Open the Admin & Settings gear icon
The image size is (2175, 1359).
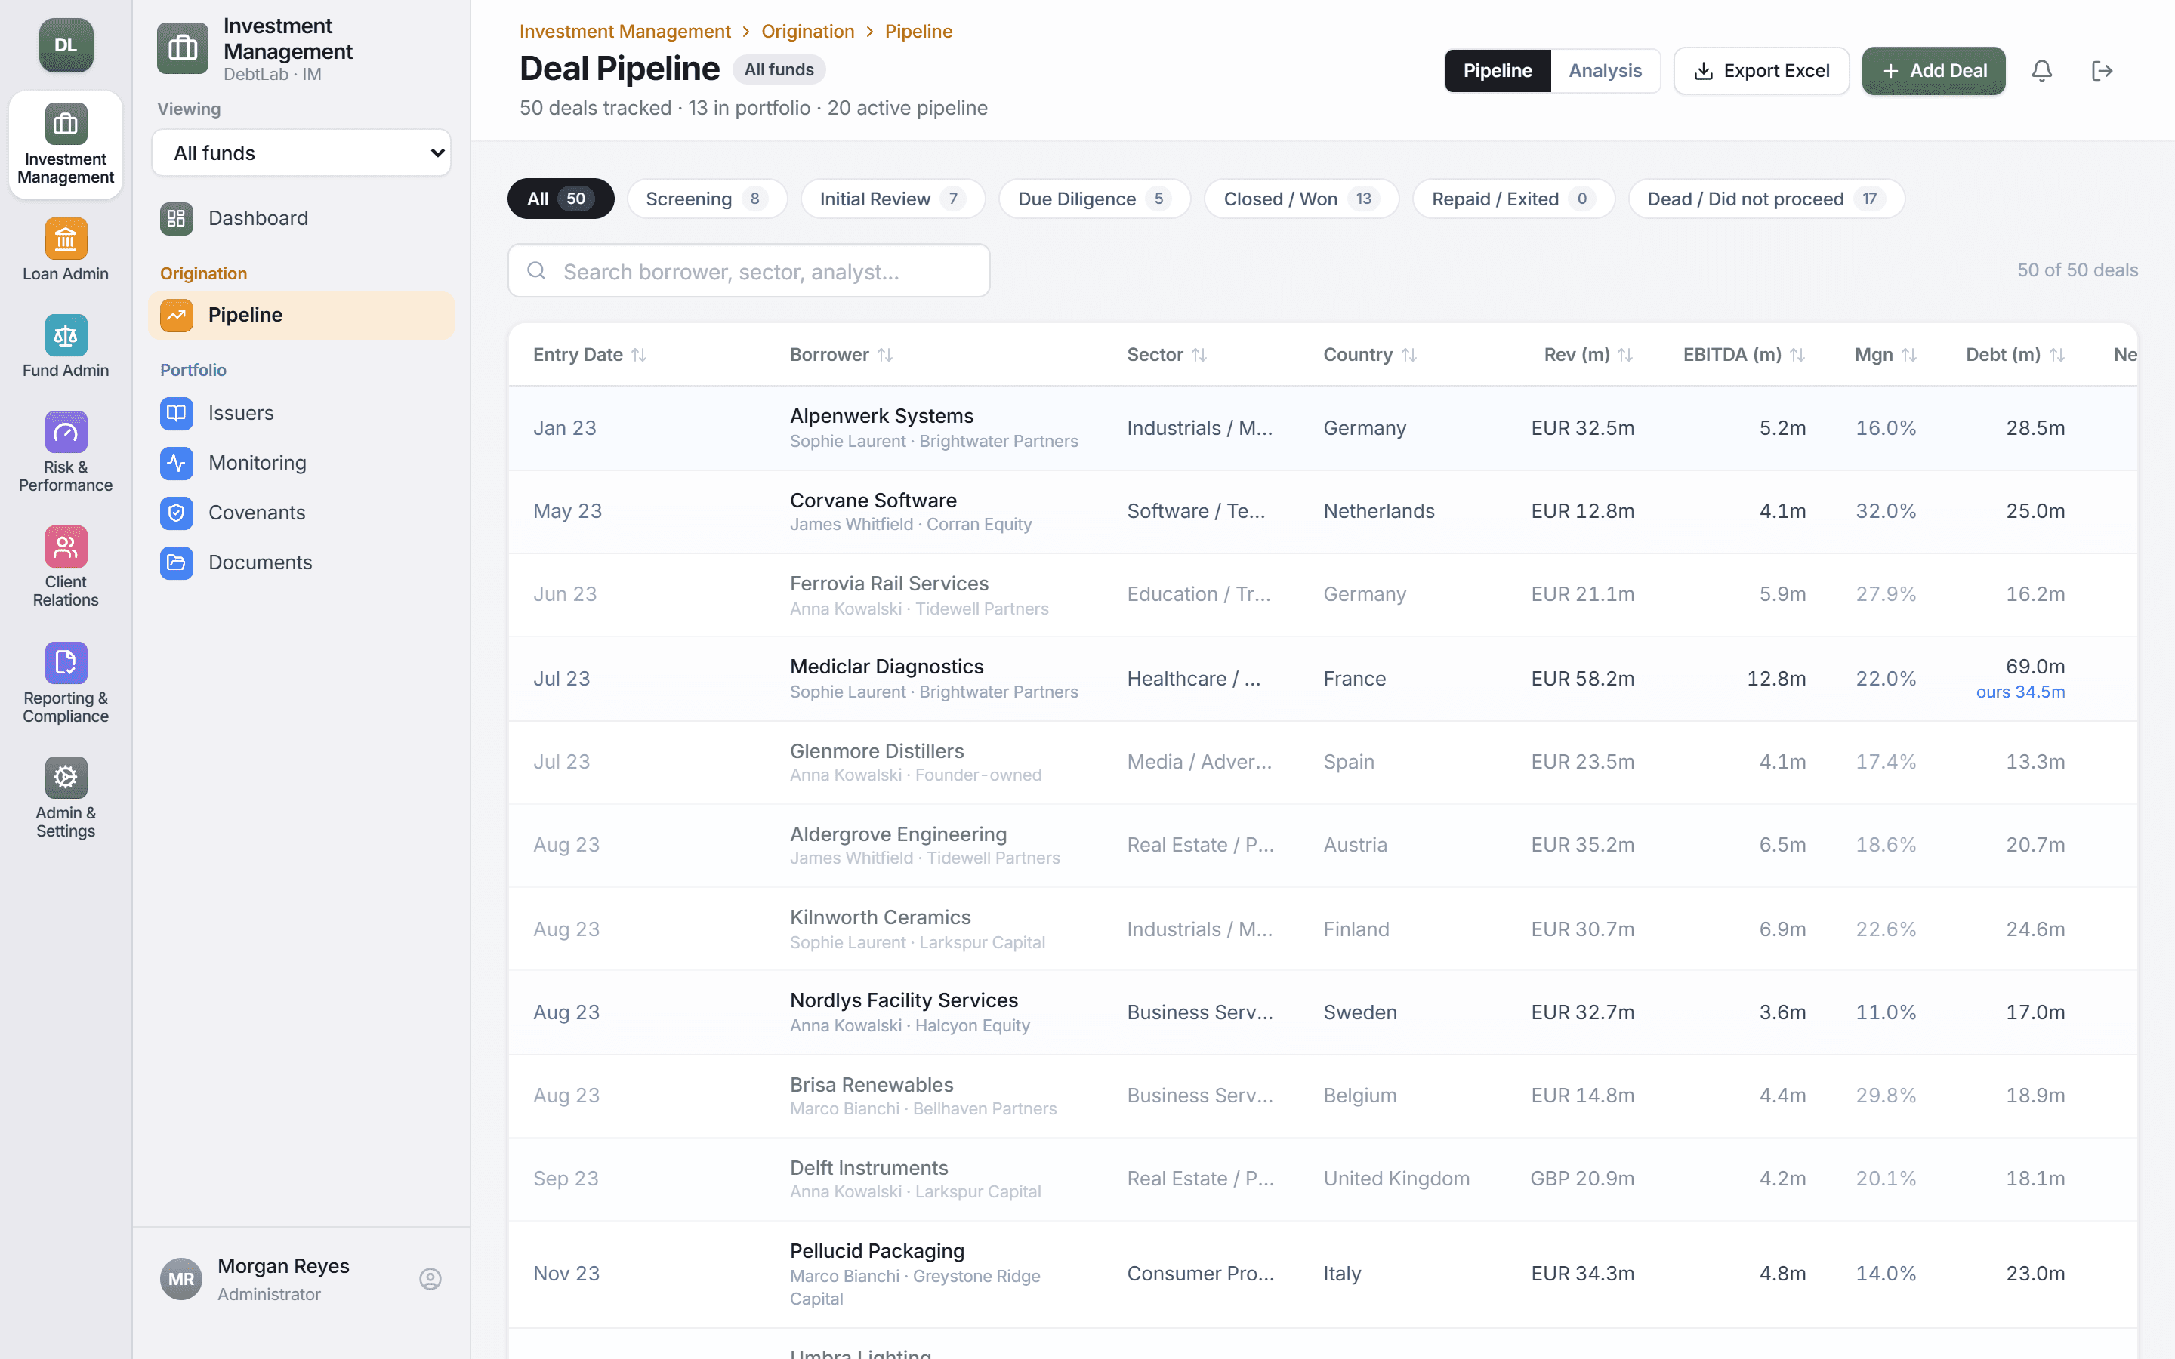(66, 778)
